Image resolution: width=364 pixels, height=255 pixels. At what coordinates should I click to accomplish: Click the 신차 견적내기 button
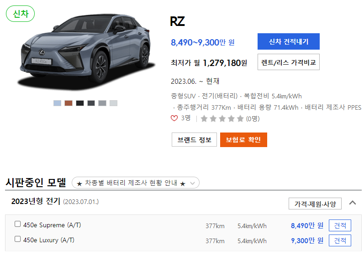[x=288, y=41]
